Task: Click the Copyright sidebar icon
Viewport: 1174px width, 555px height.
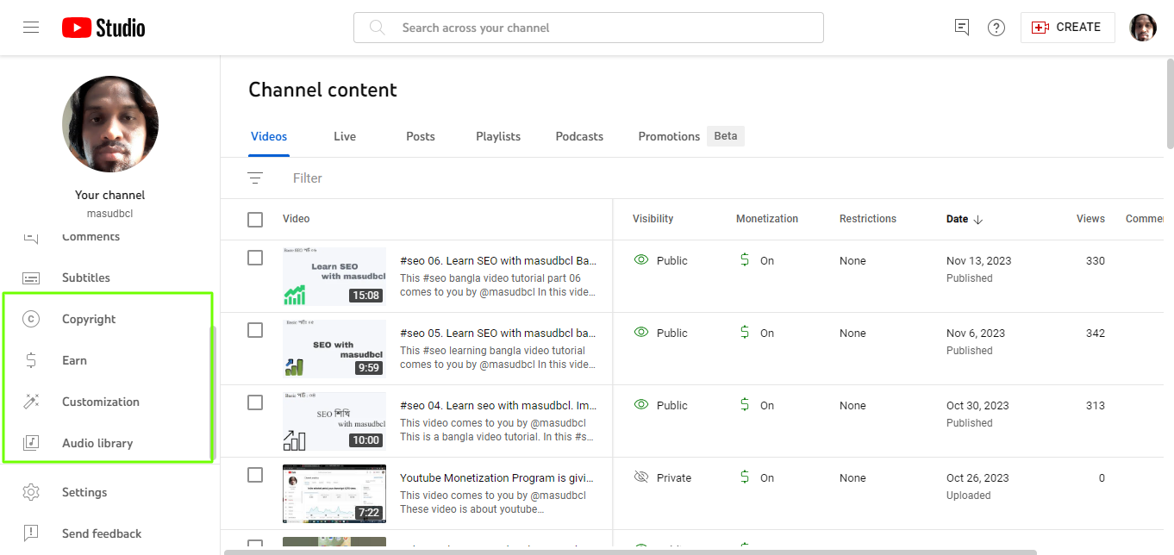Action: [31, 319]
